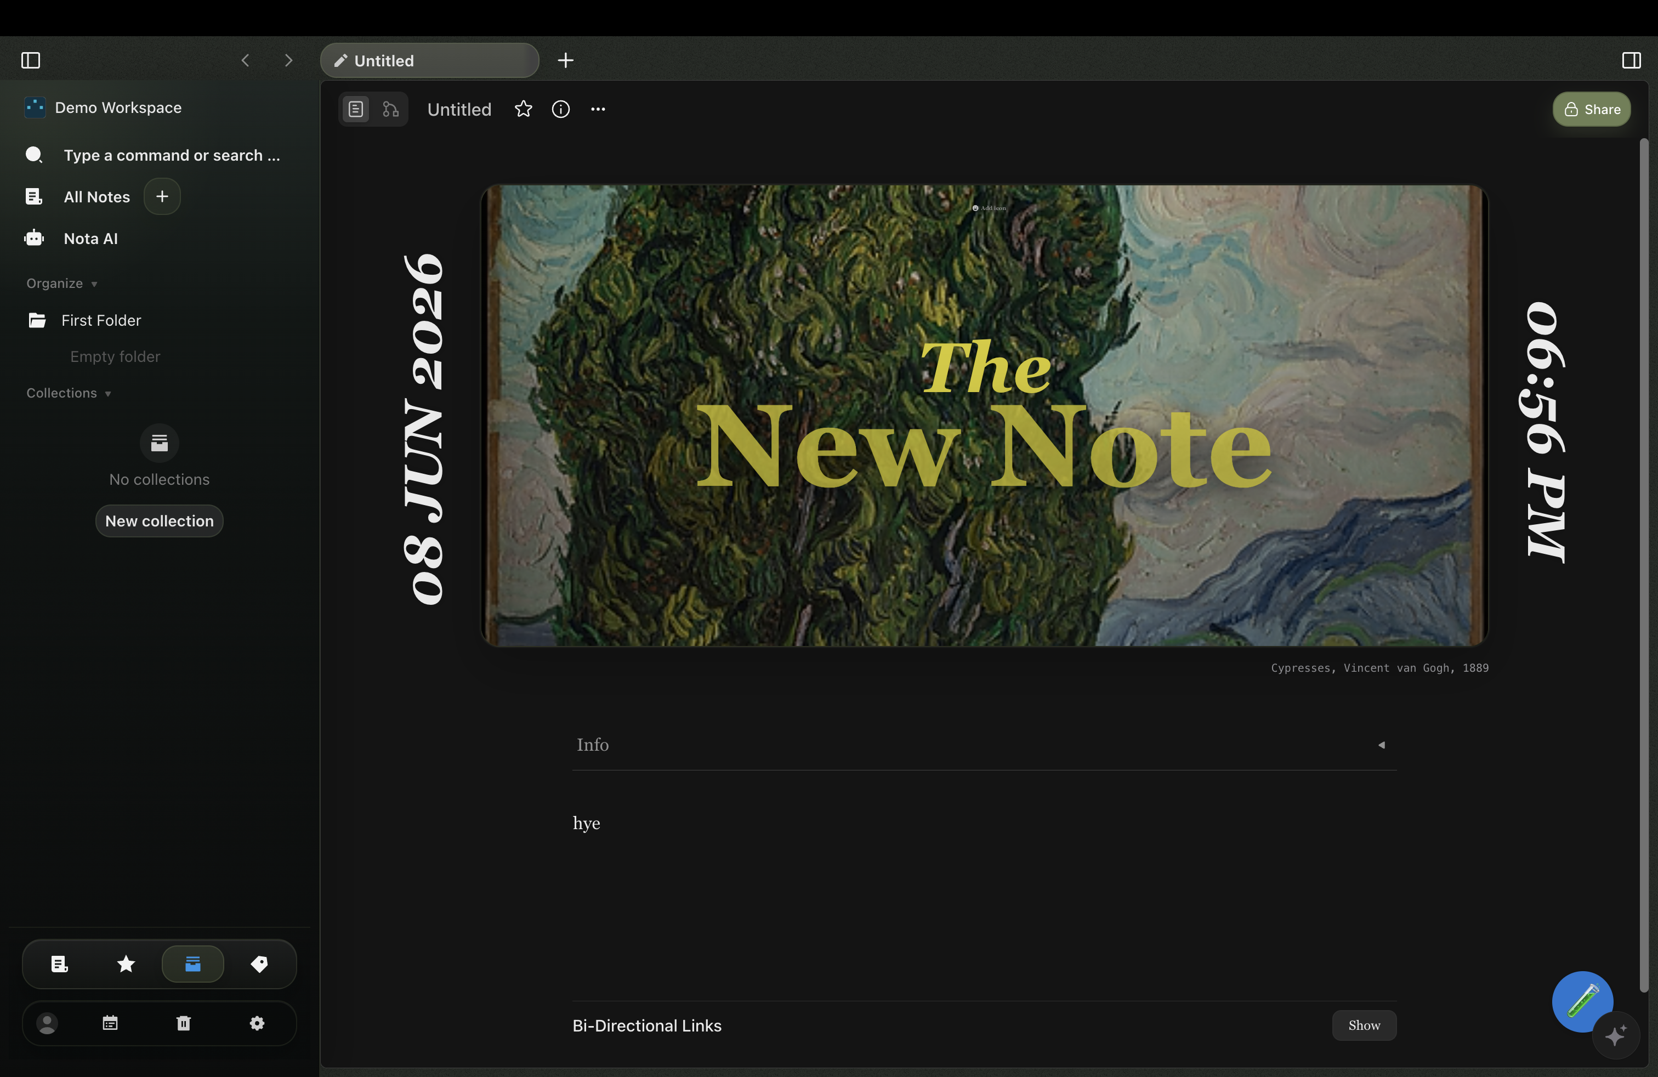Collapse the Collections section
1658x1077 pixels.
point(69,393)
